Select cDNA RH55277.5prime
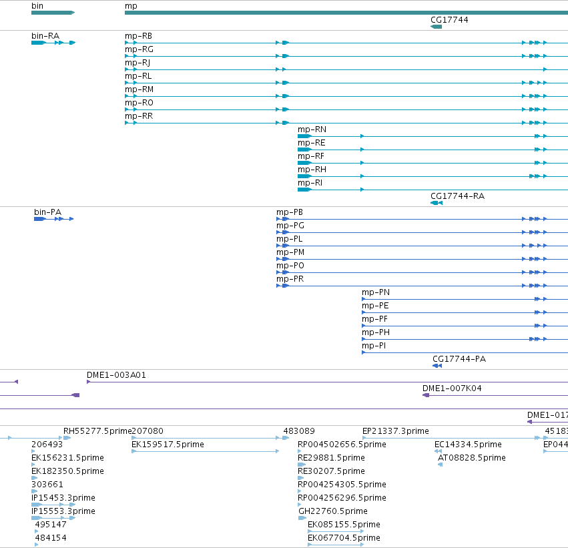The image size is (568, 548). (97, 431)
